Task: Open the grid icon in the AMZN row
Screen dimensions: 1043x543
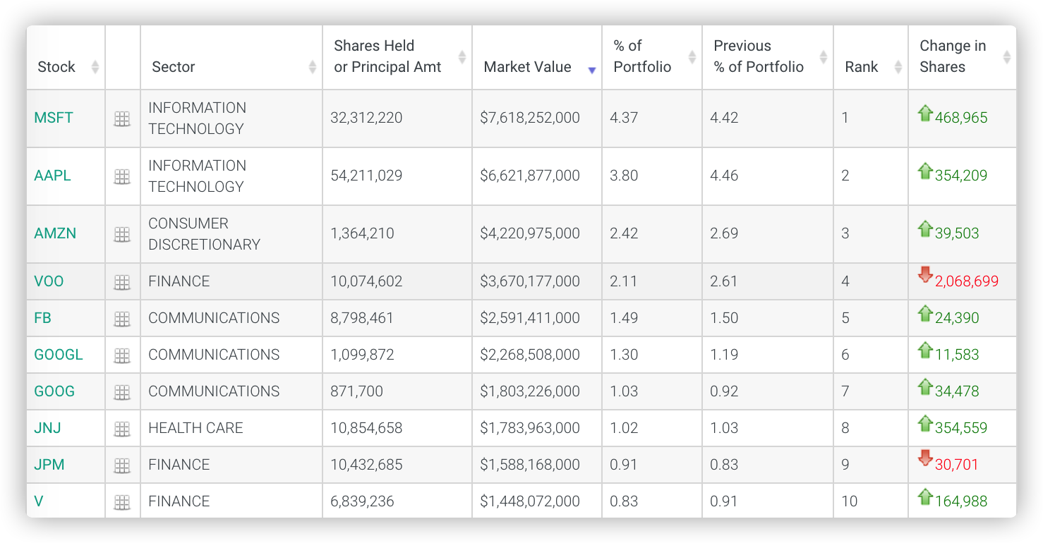Action: (122, 235)
